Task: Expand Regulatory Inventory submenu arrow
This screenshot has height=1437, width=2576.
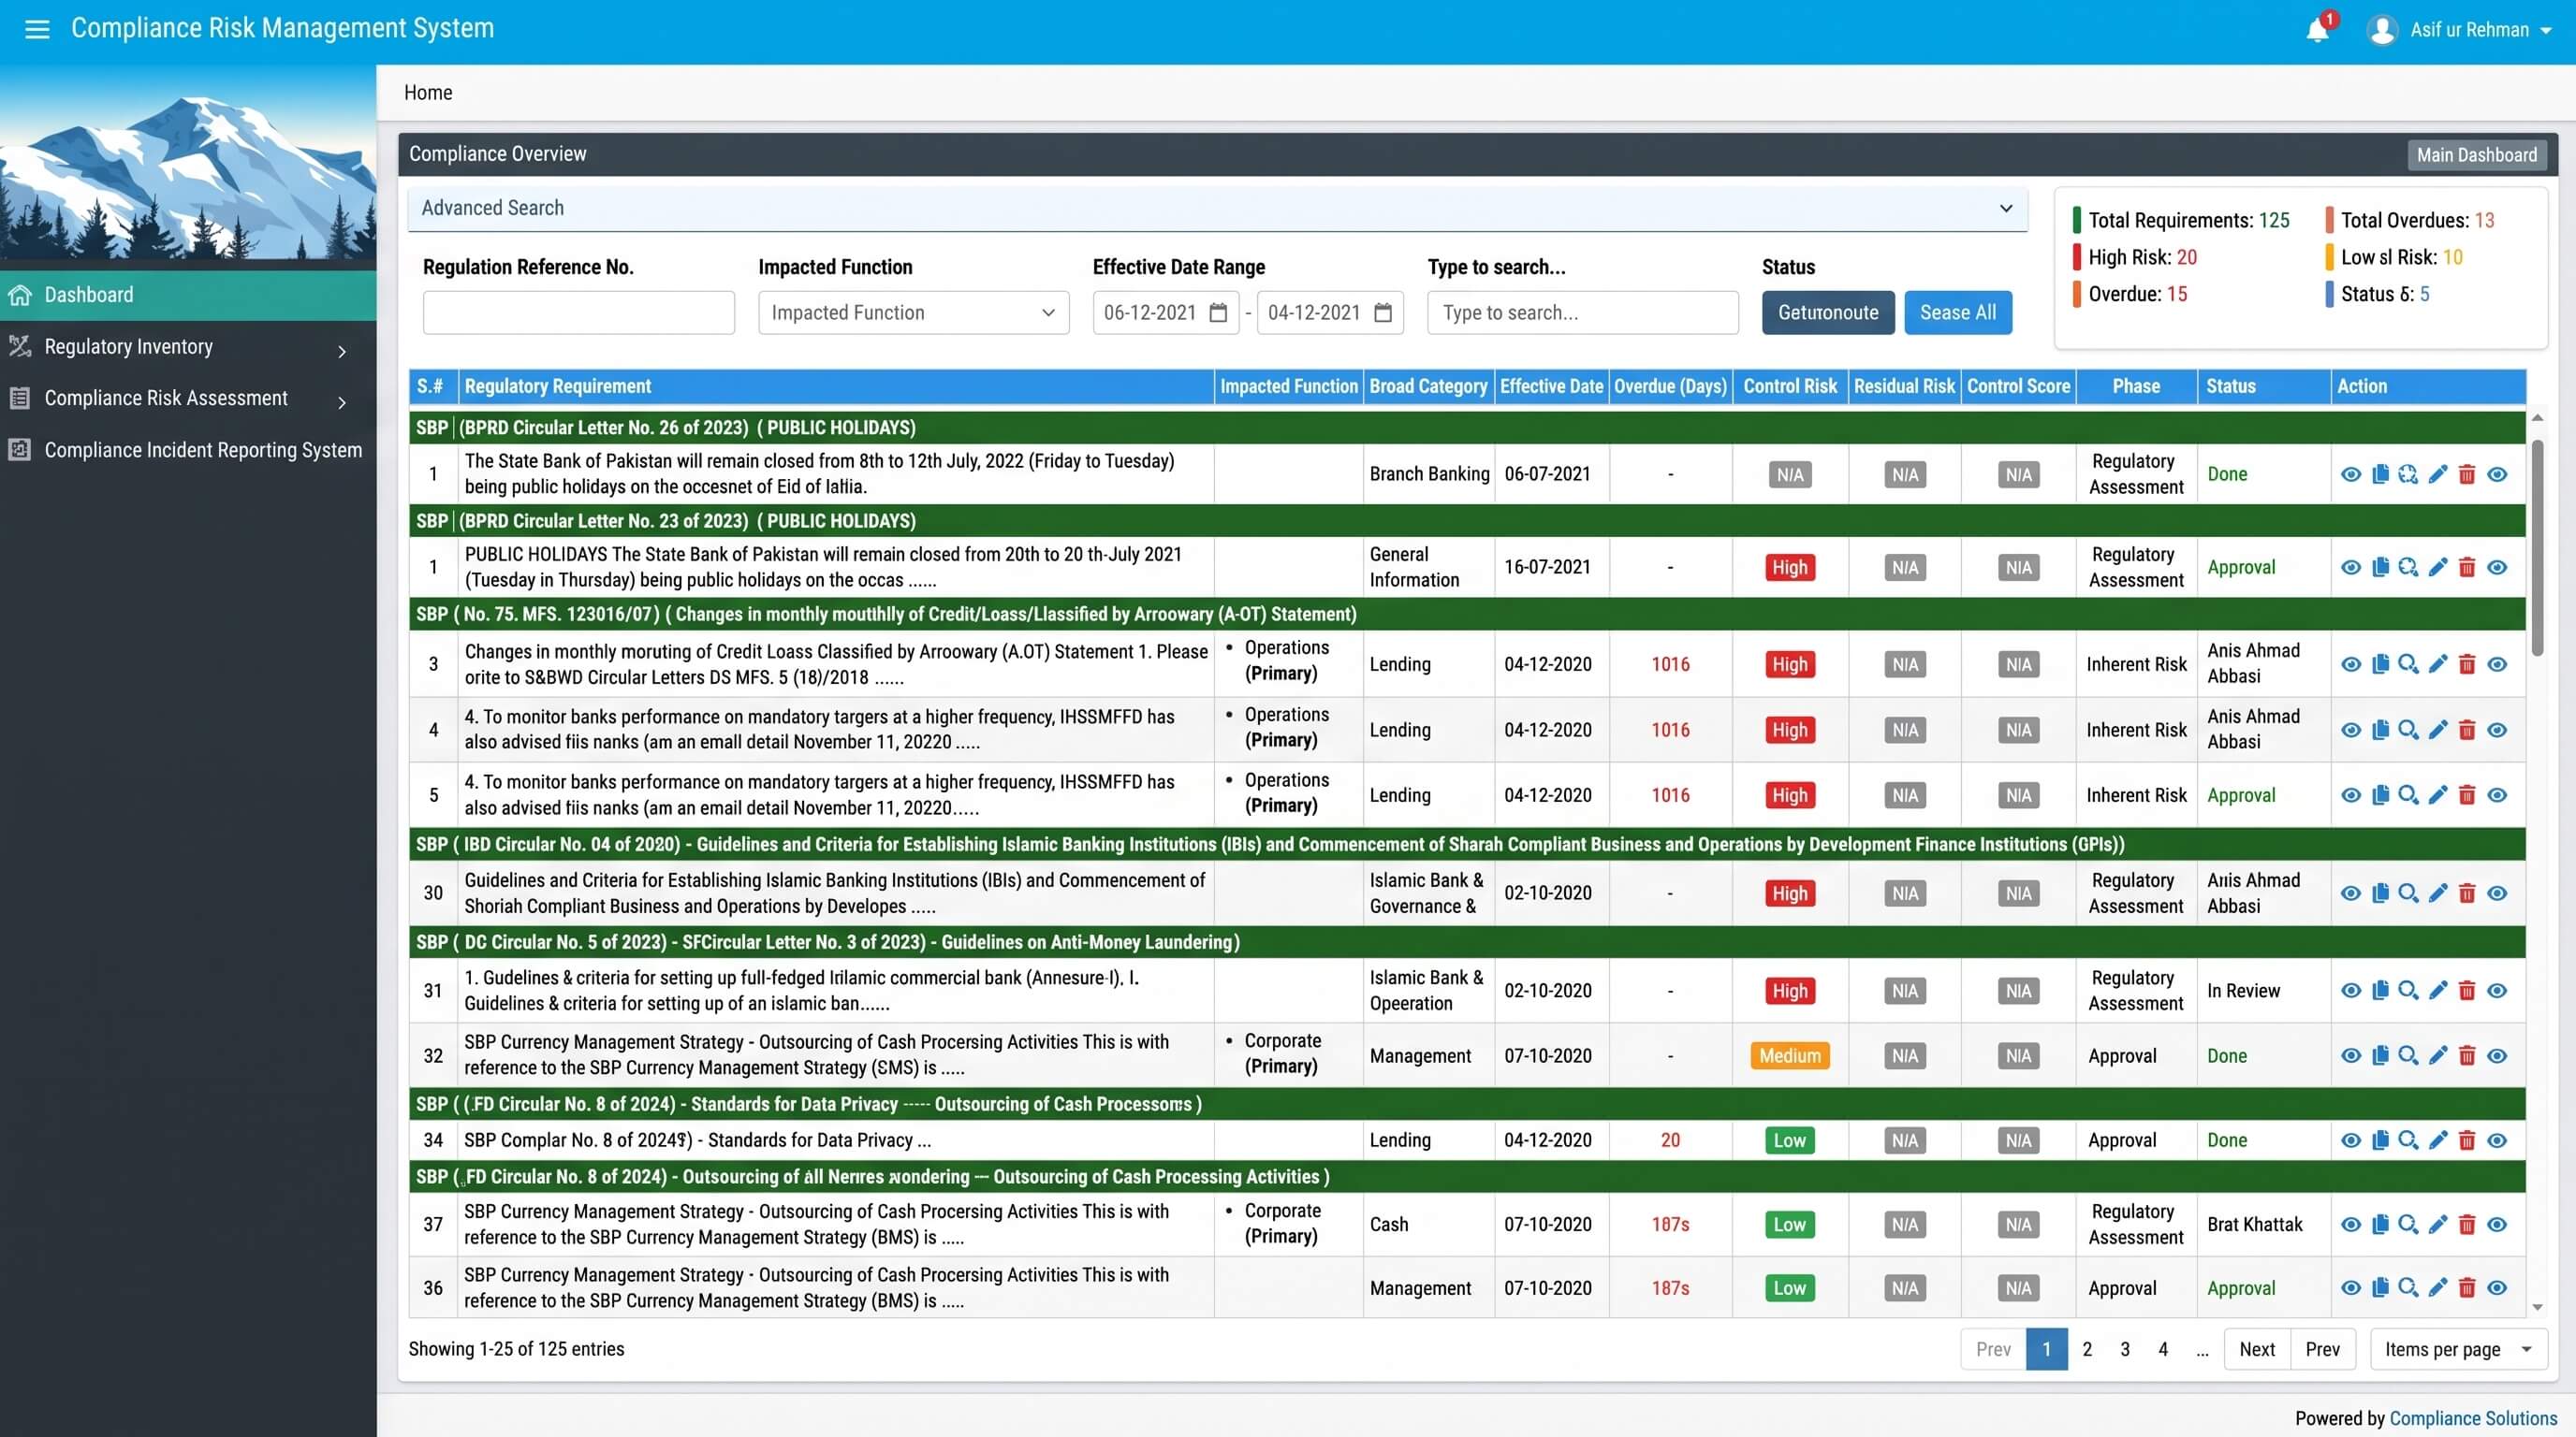Action: [342, 351]
